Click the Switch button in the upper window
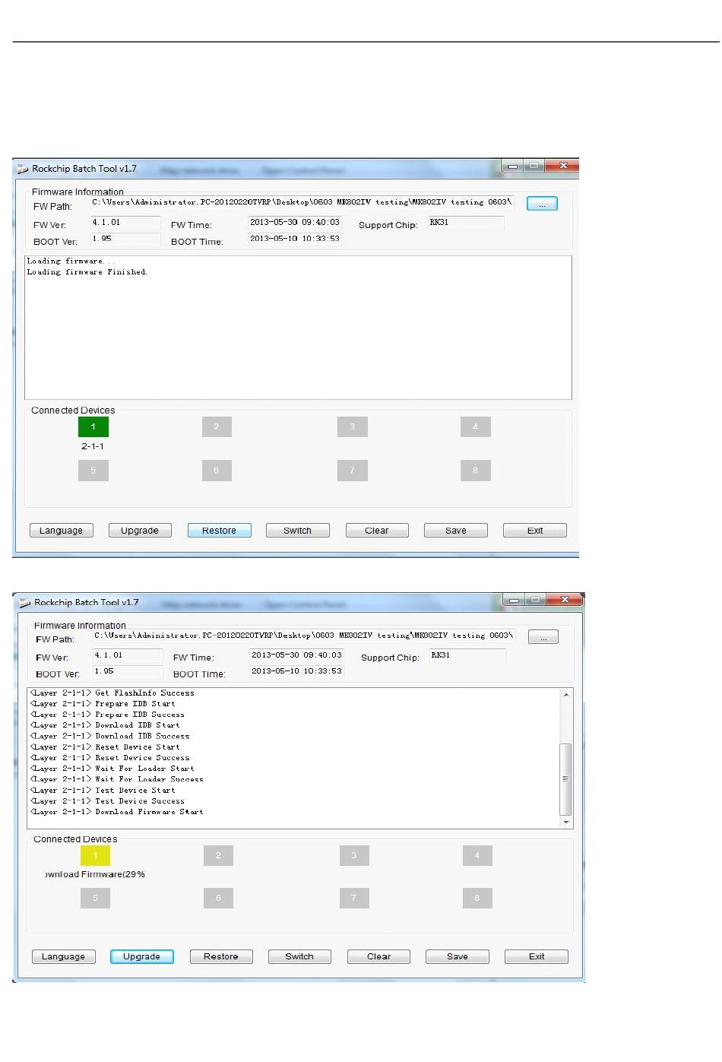This screenshot has width=722, height=1062. point(298,531)
